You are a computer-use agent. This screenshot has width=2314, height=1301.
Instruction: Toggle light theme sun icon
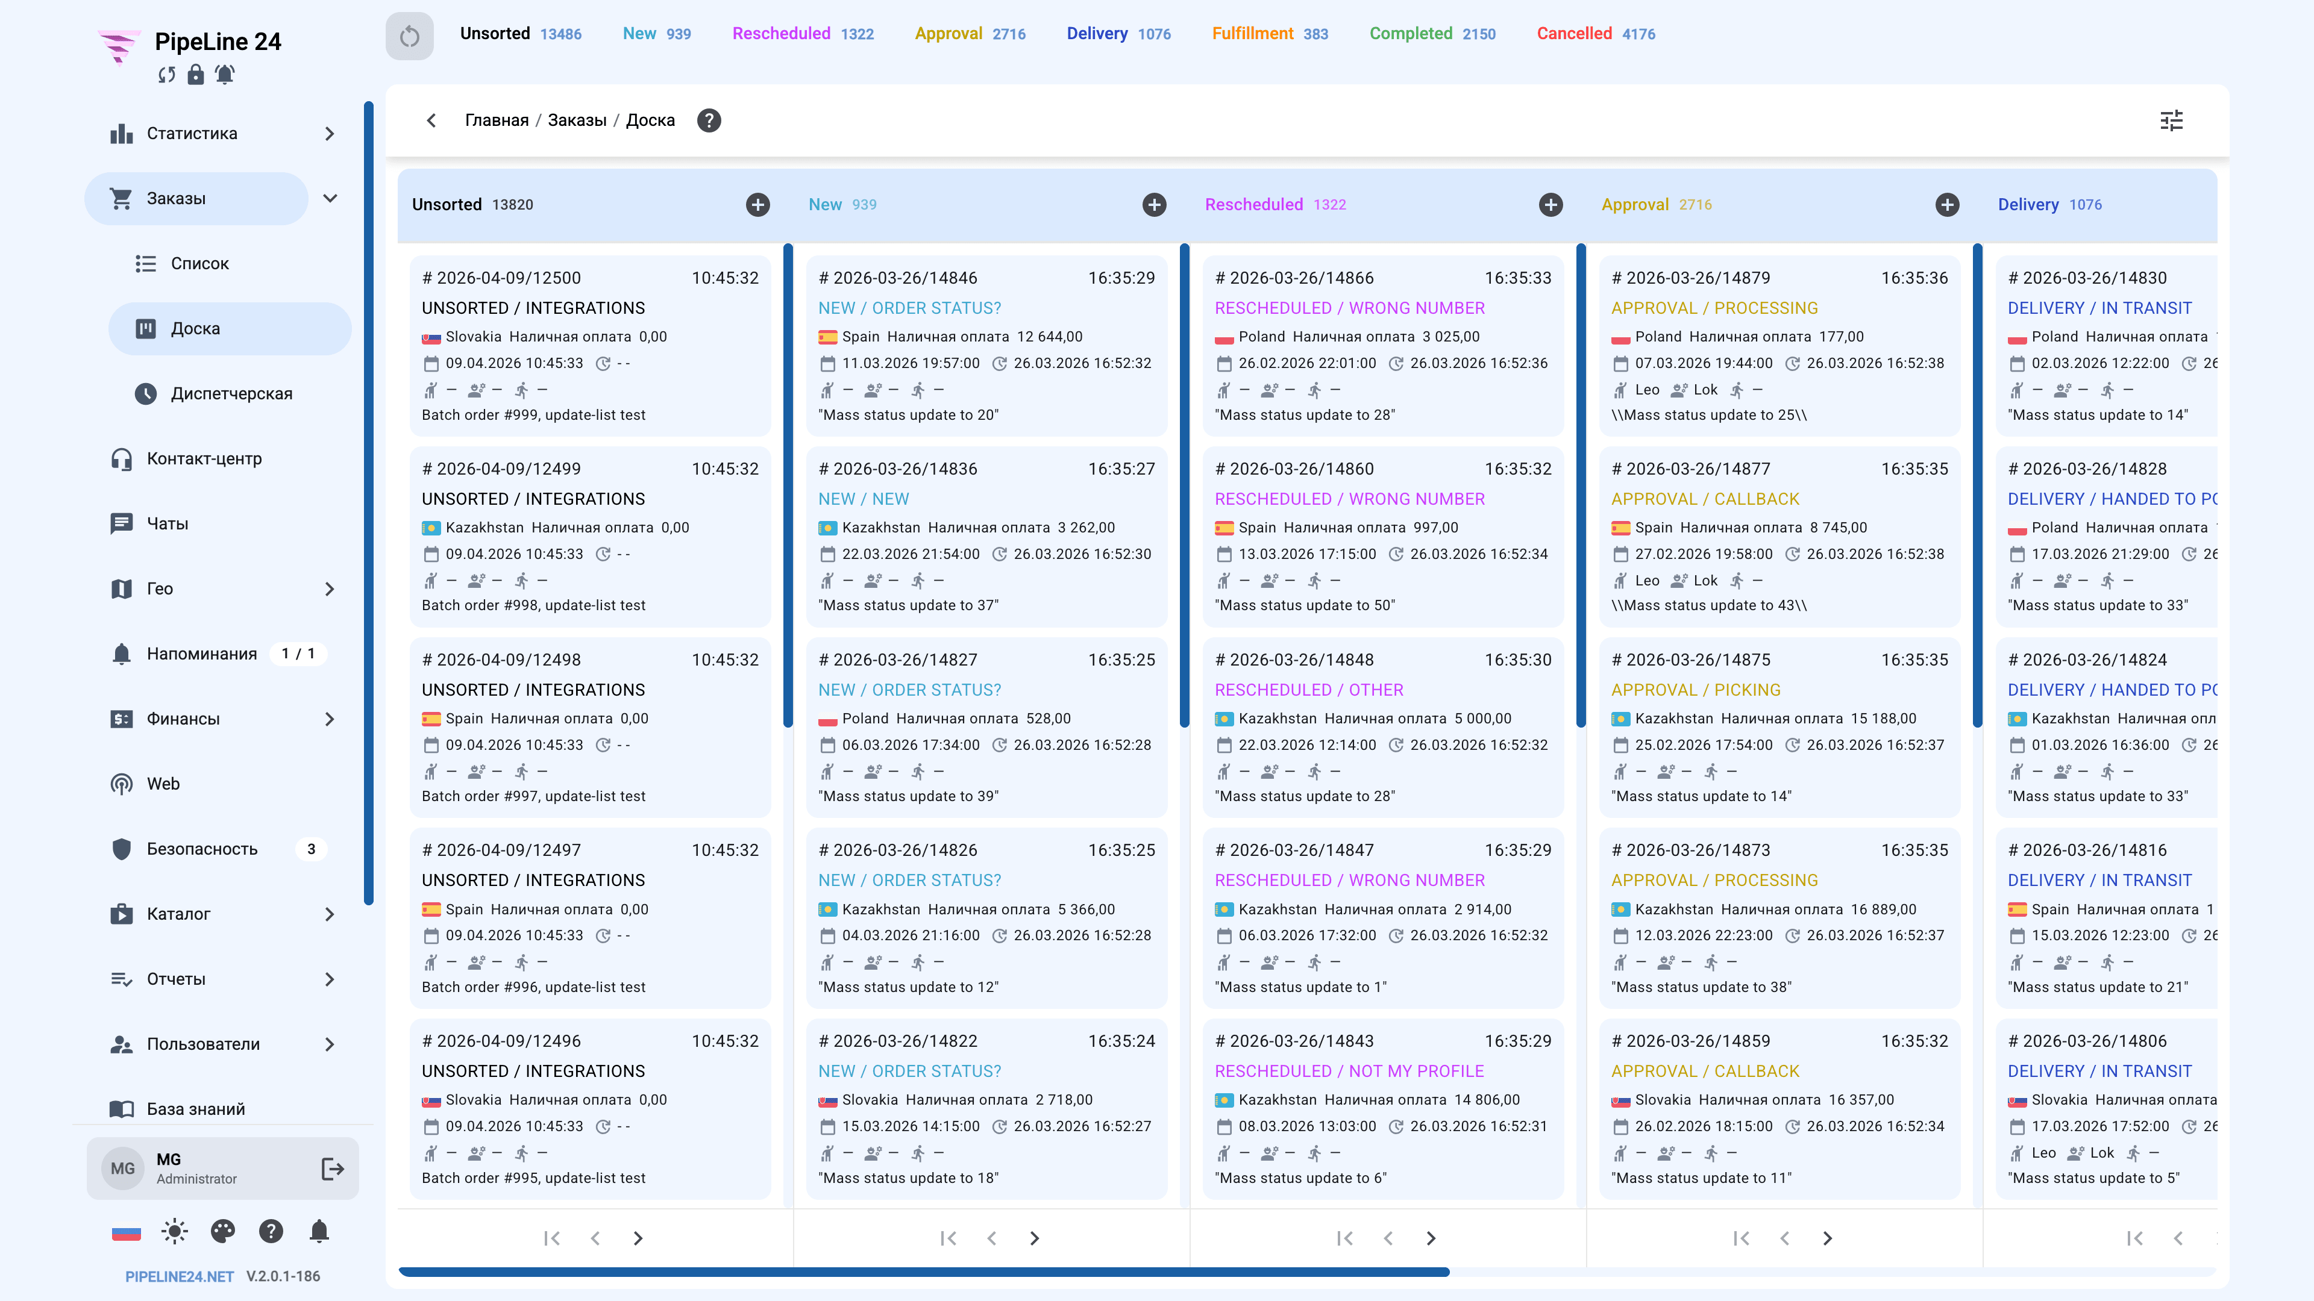click(x=174, y=1231)
